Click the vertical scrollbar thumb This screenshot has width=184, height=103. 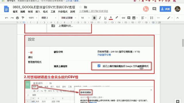click(183, 43)
